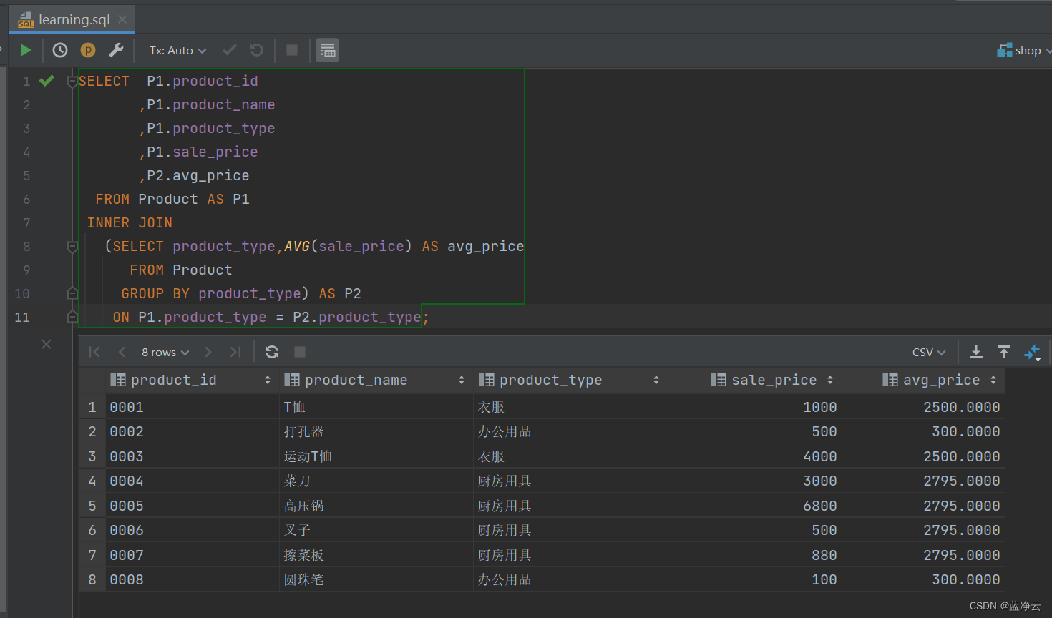Image resolution: width=1052 pixels, height=618 pixels.
Task: Click sort arrows on product_type column
Action: tap(656, 381)
